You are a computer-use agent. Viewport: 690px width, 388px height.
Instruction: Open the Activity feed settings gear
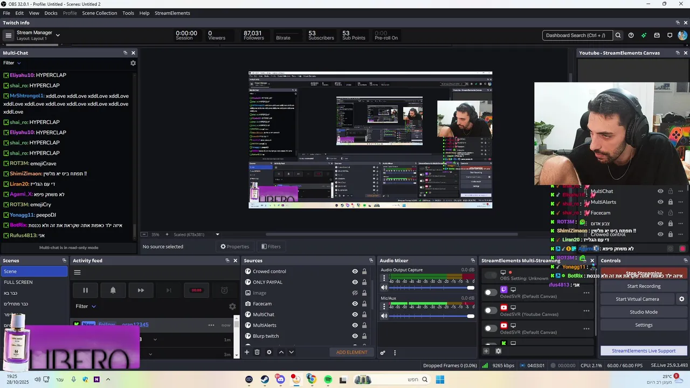click(x=232, y=306)
